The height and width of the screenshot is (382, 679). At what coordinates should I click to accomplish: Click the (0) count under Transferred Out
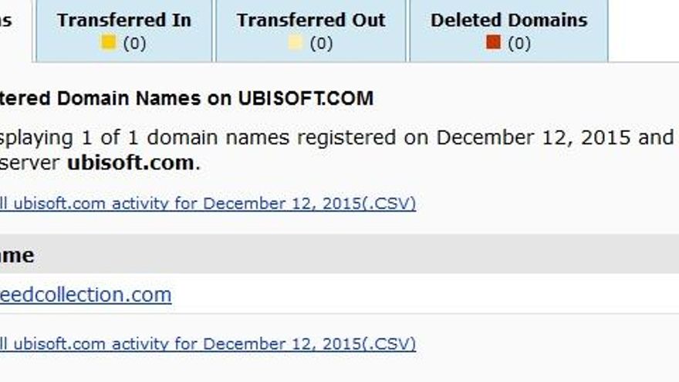click(321, 44)
